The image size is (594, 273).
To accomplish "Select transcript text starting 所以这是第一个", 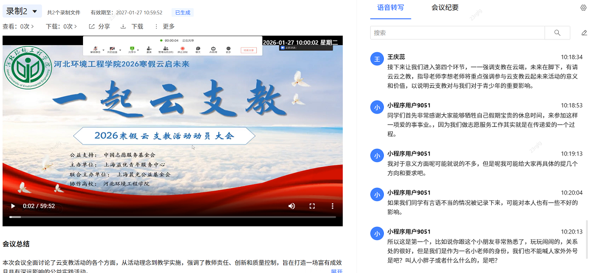I will point(483,251).
